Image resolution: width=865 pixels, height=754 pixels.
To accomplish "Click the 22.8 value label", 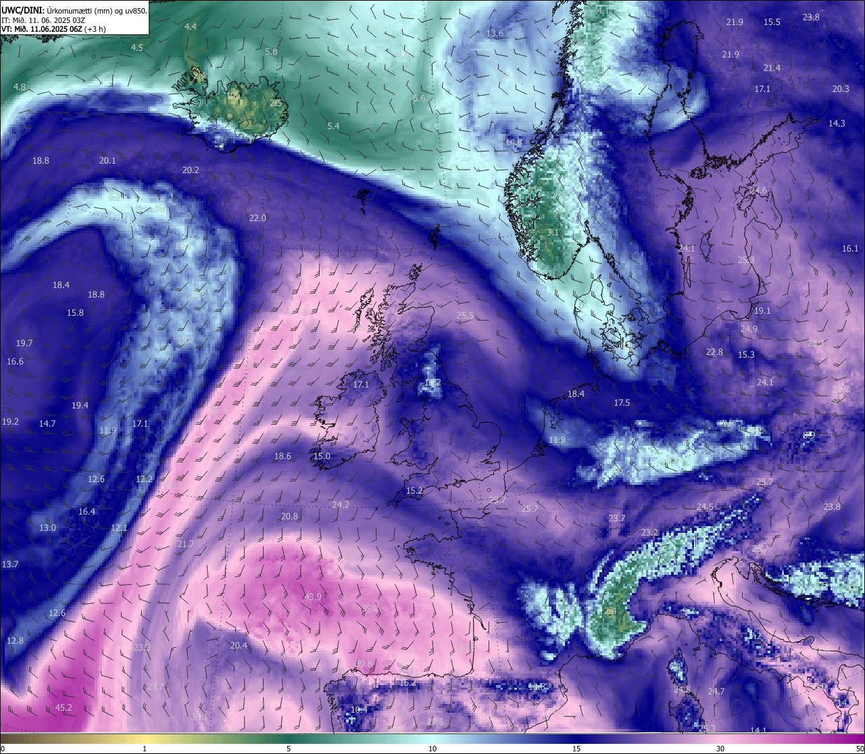I will [714, 352].
